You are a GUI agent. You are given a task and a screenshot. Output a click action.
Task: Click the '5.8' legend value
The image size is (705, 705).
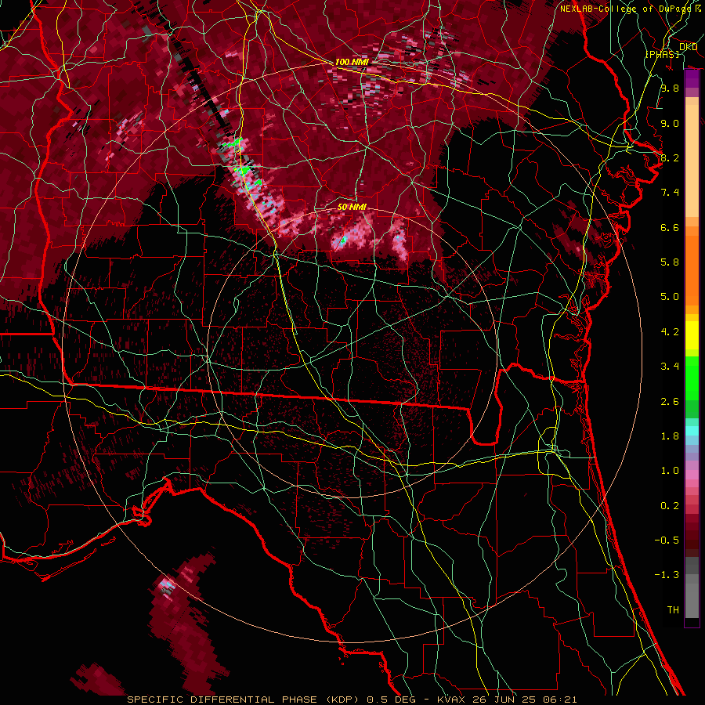click(x=670, y=262)
